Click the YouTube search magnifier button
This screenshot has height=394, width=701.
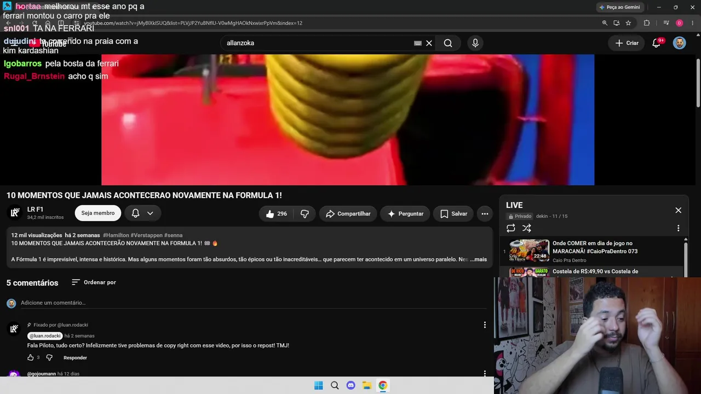448,43
